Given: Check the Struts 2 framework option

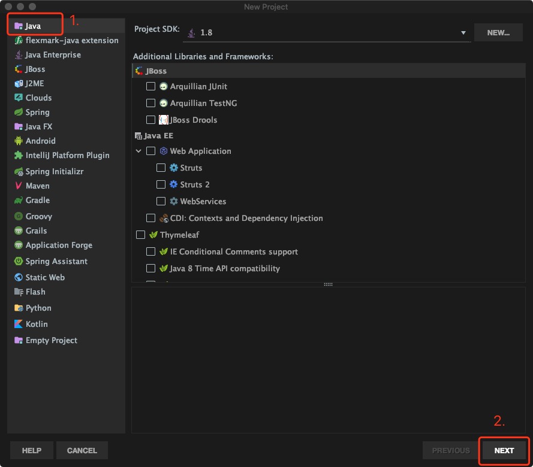Looking at the screenshot, I should tap(161, 184).
